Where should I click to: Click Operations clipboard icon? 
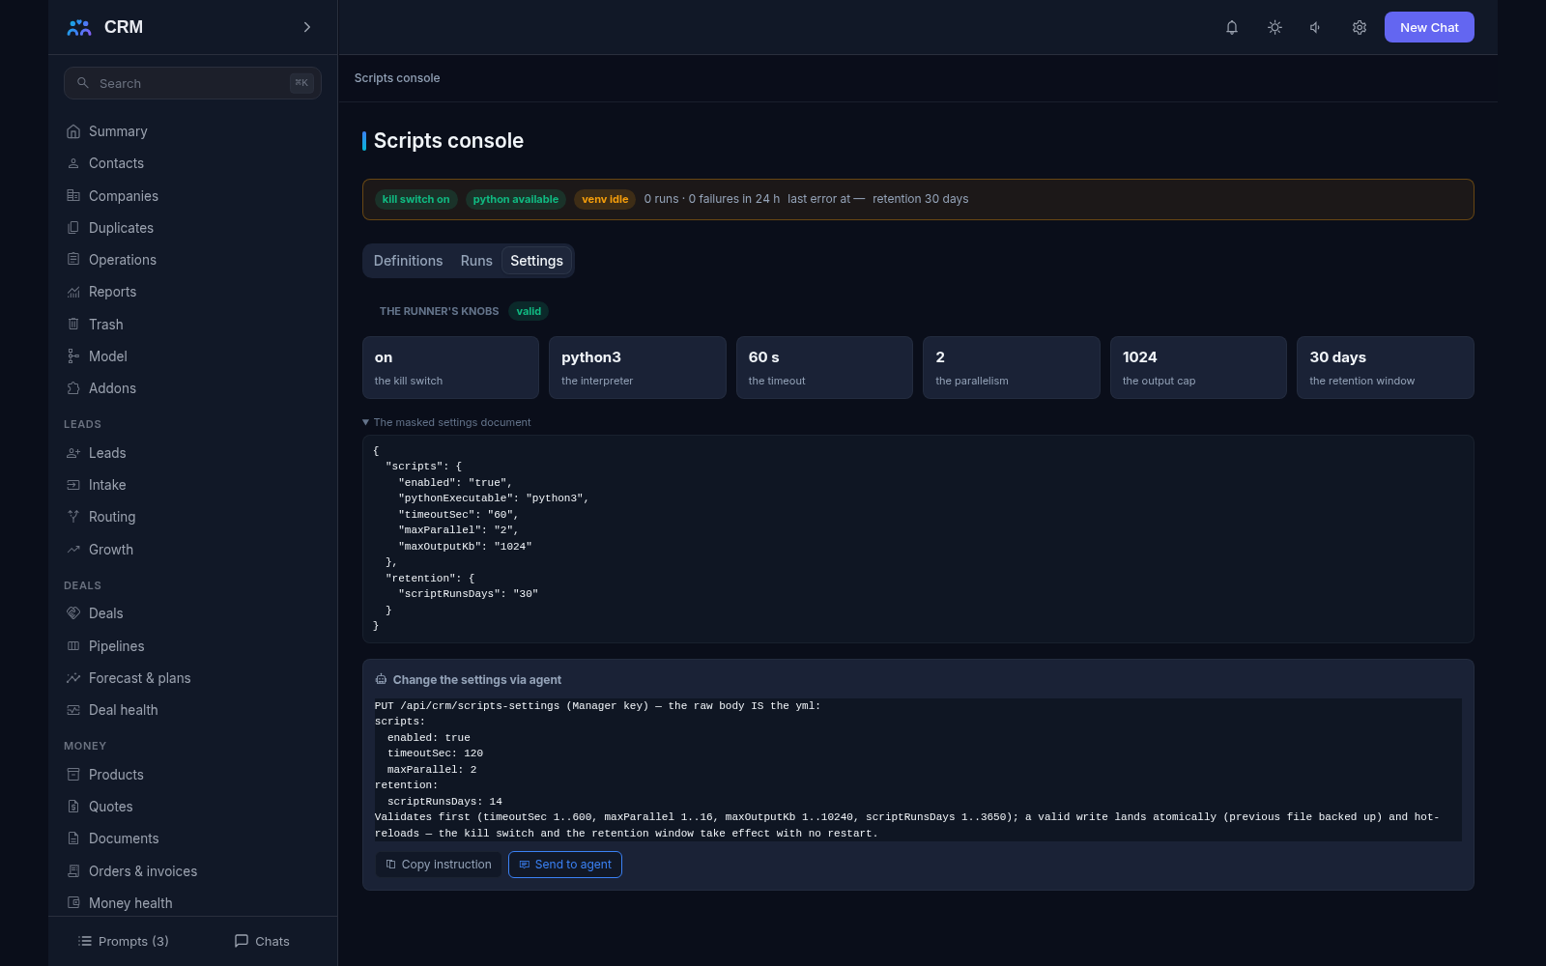click(73, 260)
